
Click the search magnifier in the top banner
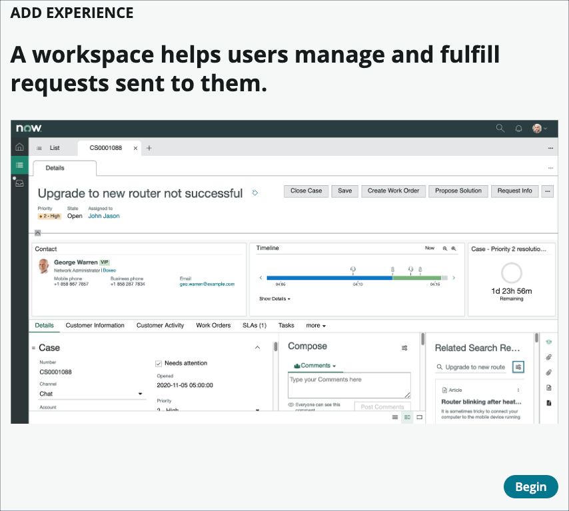[x=500, y=128]
